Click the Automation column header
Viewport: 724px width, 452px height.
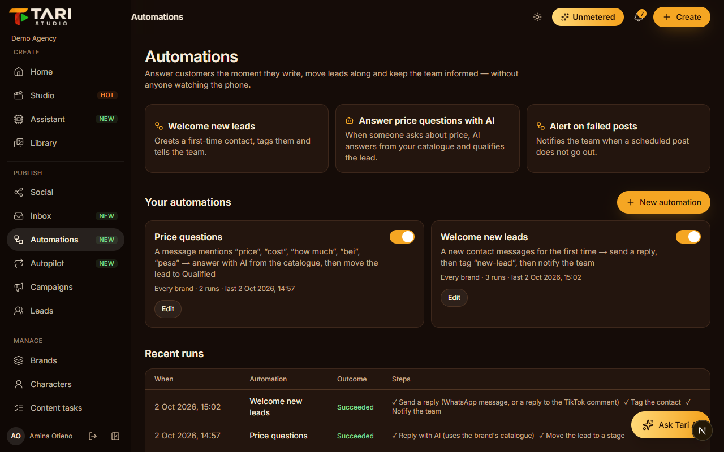pos(268,379)
